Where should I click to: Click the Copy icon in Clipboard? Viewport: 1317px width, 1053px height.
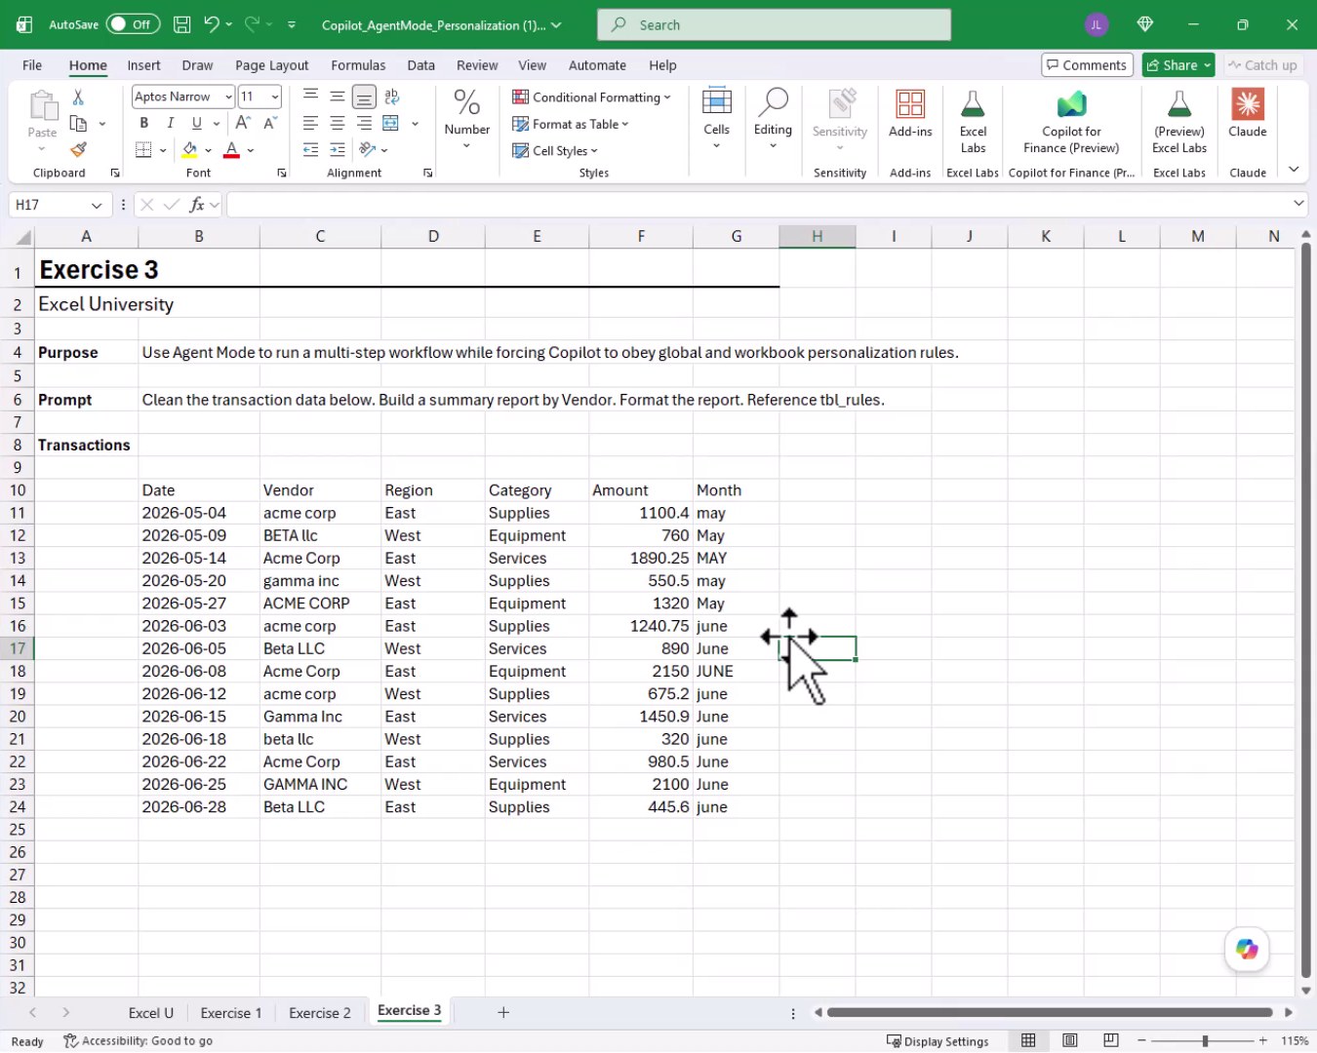click(x=79, y=124)
